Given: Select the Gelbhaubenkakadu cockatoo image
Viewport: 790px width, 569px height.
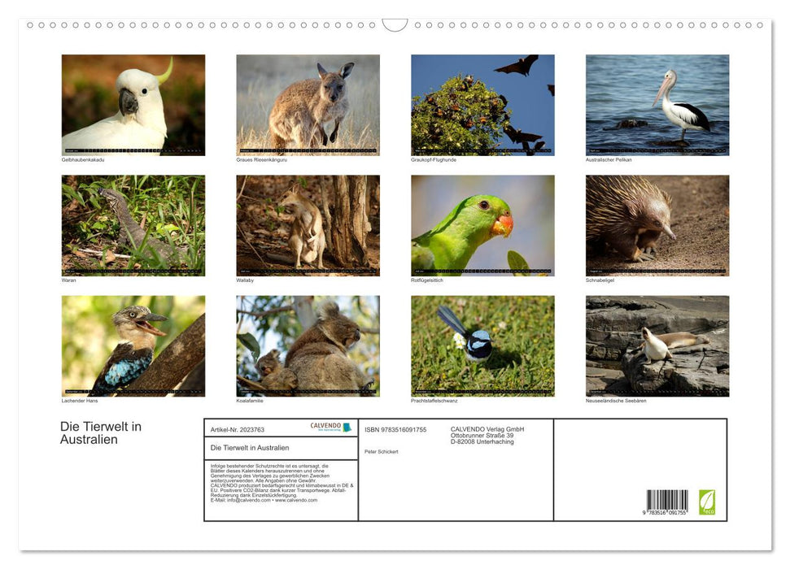Looking at the screenshot, I should [x=133, y=103].
